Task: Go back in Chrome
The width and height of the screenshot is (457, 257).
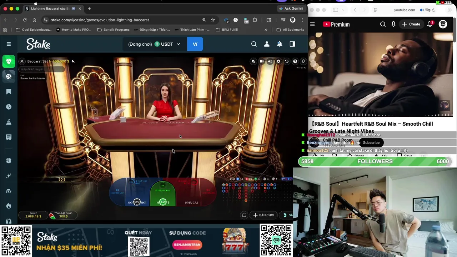Action: (x=6, y=20)
